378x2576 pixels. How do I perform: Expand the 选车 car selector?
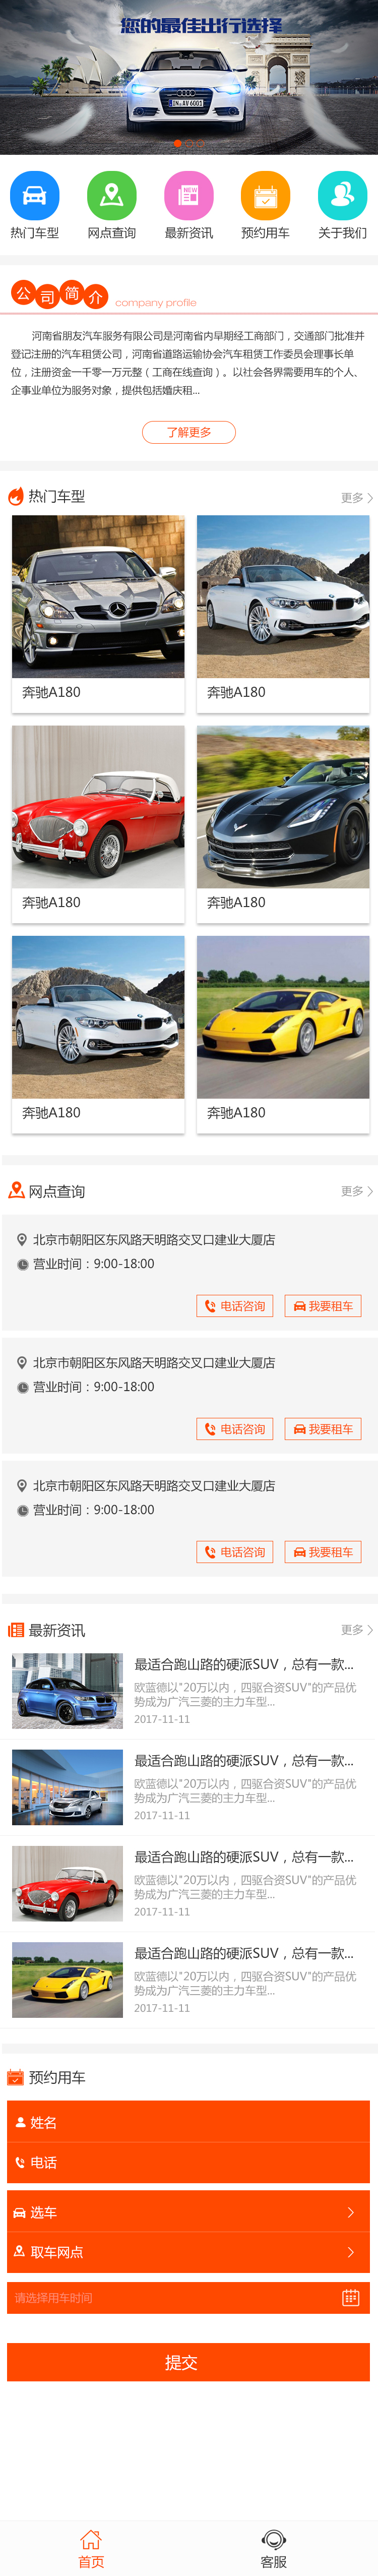click(x=189, y=2212)
